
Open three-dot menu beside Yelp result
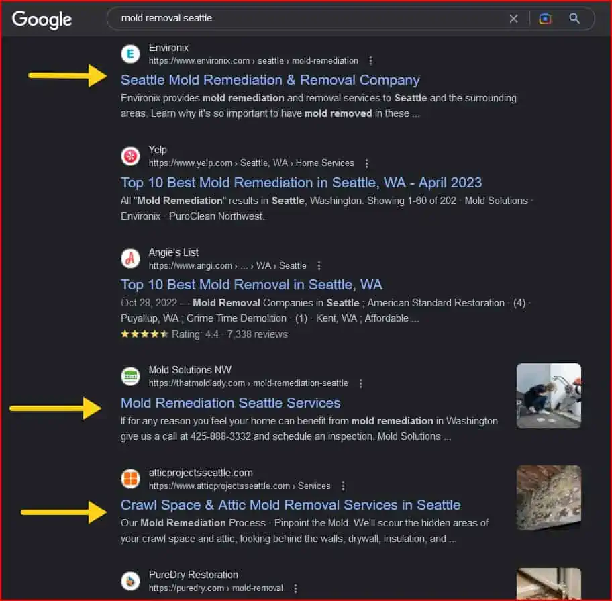[x=366, y=163]
